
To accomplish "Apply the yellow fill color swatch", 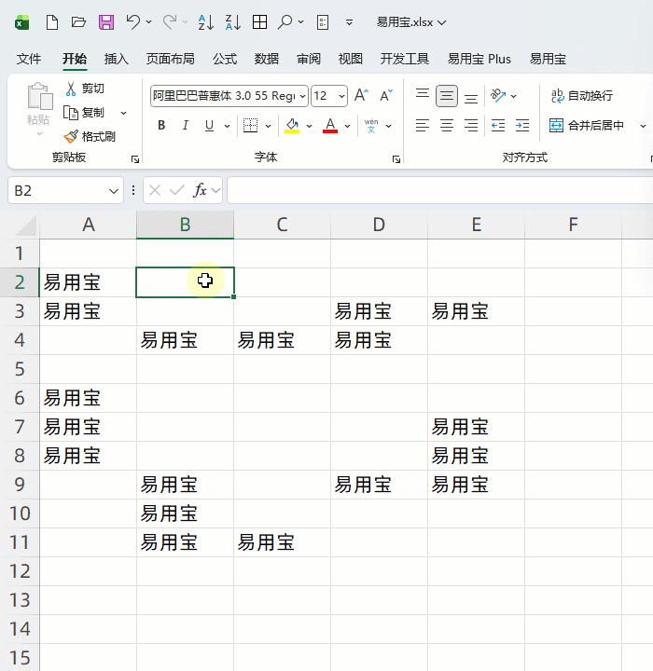I will pyautogui.click(x=292, y=126).
